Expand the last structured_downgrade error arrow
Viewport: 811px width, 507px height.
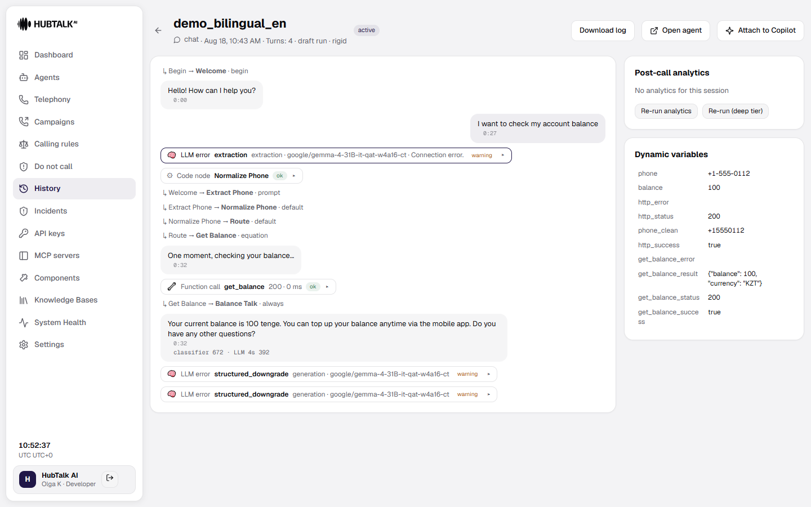tap(488, 394)
